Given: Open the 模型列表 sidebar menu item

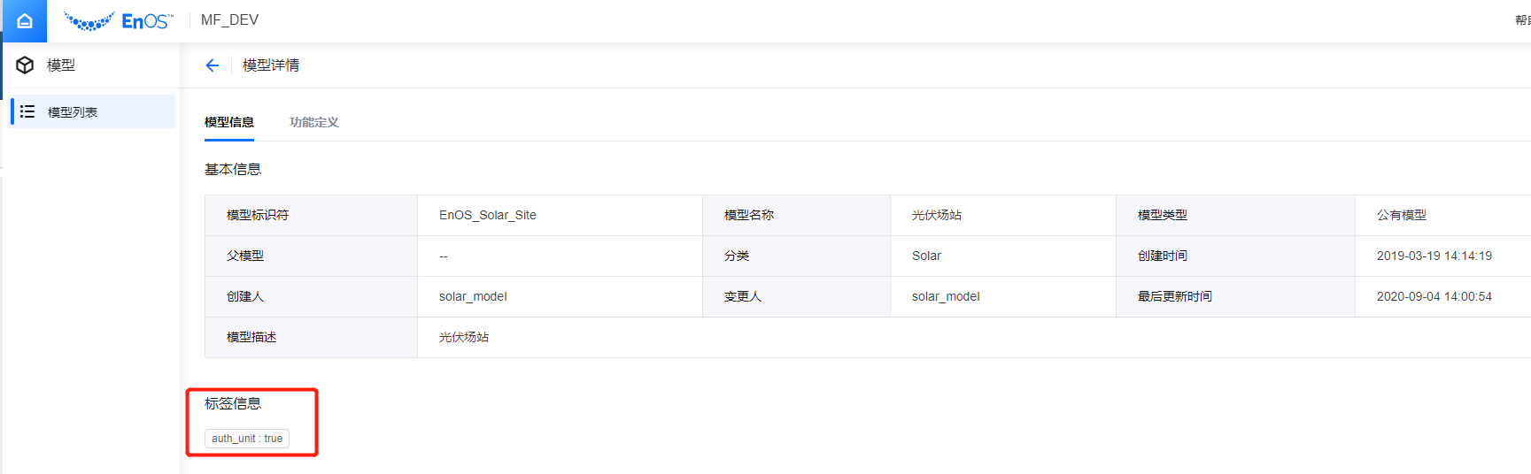Looking at the screenshot, I should click(73, 112).
